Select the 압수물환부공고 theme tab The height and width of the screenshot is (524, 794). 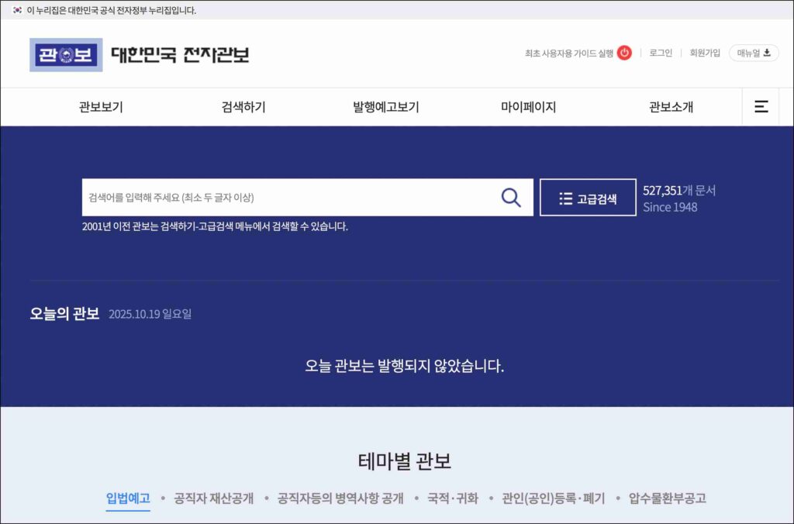click(x=668, y=498)
